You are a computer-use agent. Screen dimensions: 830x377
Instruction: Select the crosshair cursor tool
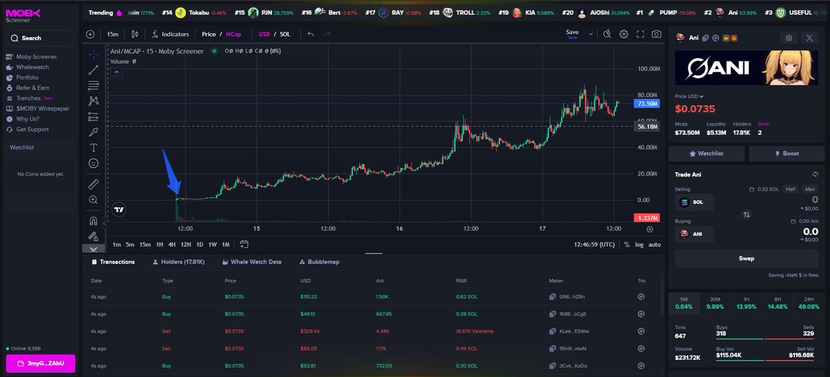(93, 55)
